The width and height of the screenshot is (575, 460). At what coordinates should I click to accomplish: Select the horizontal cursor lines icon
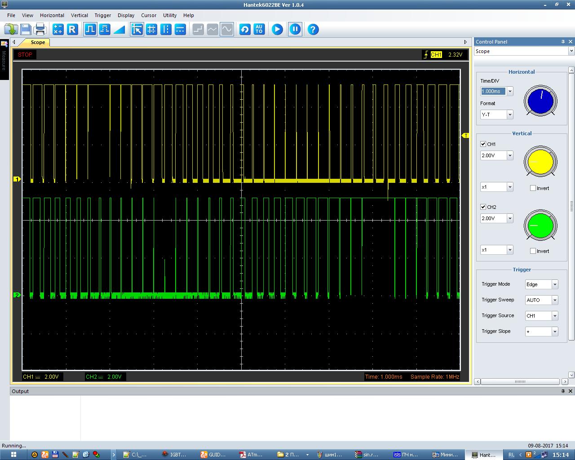tap(180, 30)
